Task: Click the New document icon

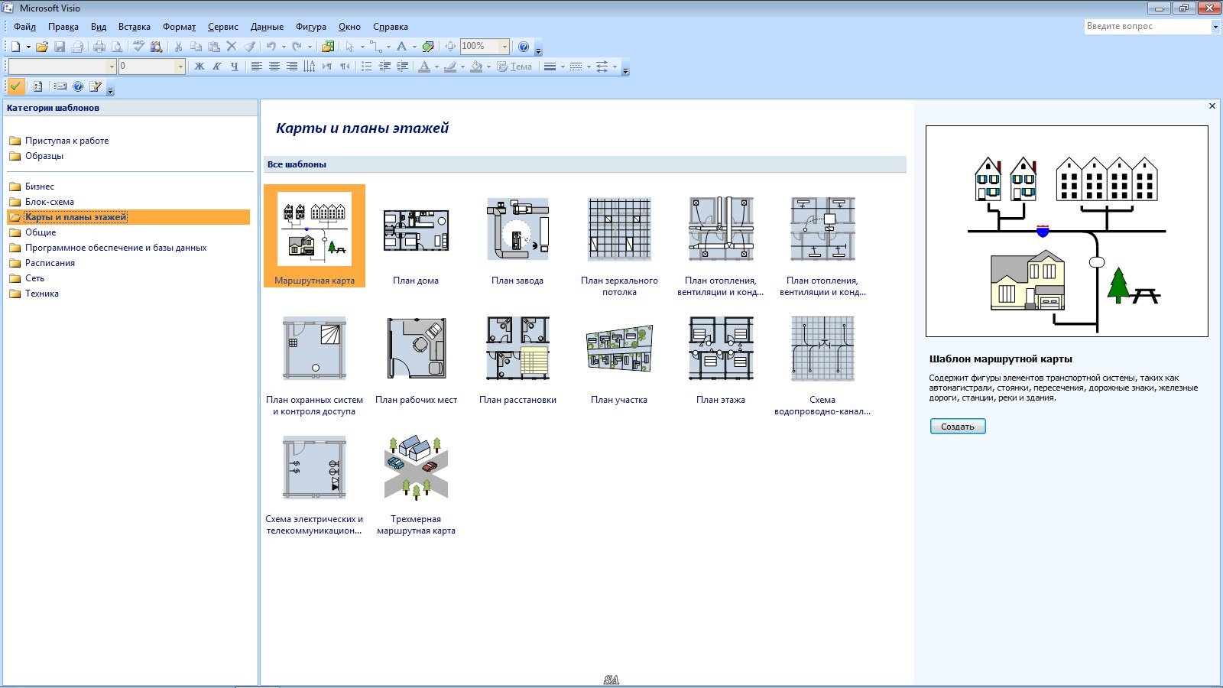Action: (15, 47)
